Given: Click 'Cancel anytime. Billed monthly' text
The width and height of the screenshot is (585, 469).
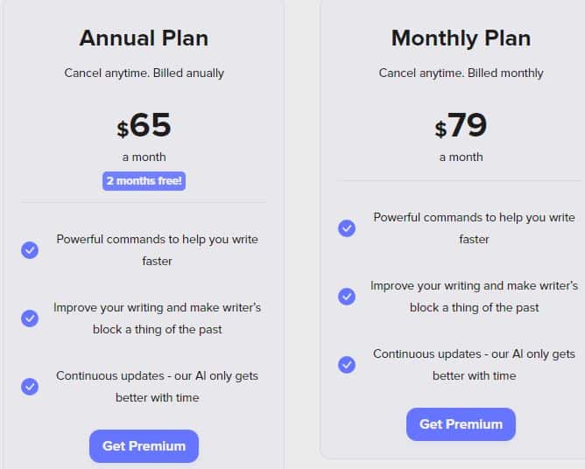Looking at the screenshot, I should tap(461, 73).
